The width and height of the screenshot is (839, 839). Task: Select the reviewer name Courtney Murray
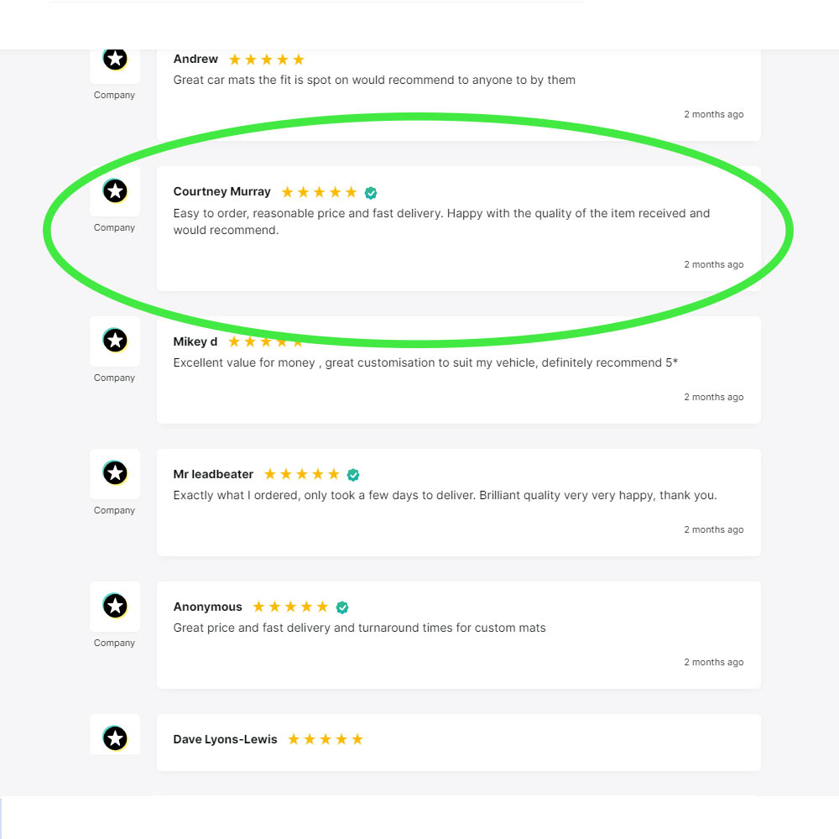tap(222, 191)
